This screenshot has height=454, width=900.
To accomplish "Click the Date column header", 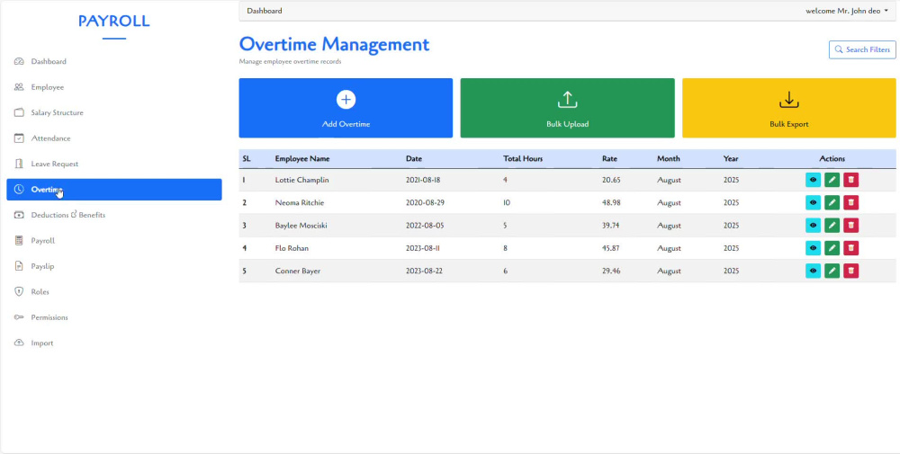I will (x=414, y=159).
